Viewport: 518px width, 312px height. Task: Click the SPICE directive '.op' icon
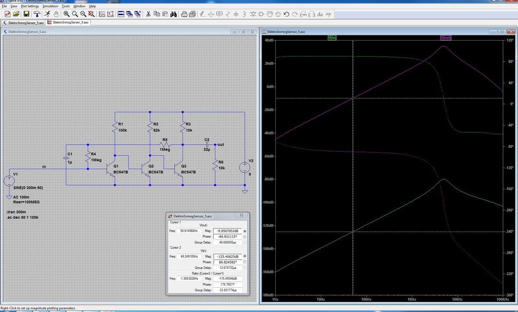click(x=328, y=14)
